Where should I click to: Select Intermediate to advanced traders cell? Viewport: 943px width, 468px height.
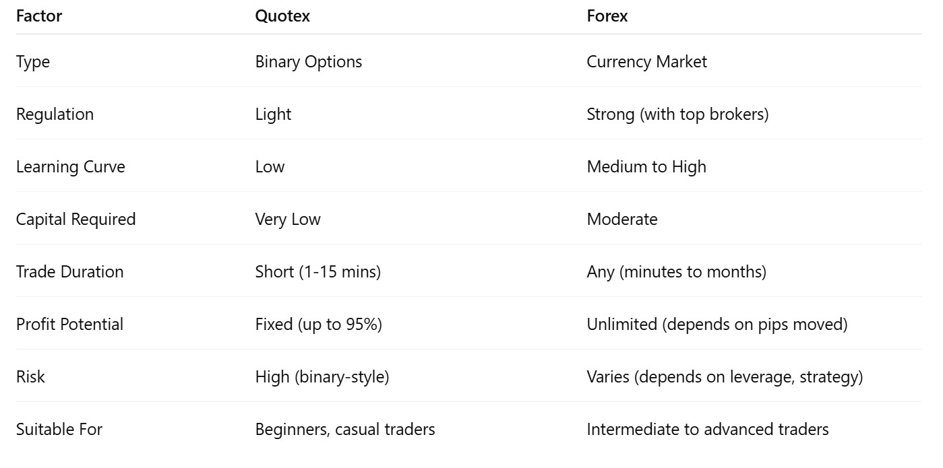[708, 430]
